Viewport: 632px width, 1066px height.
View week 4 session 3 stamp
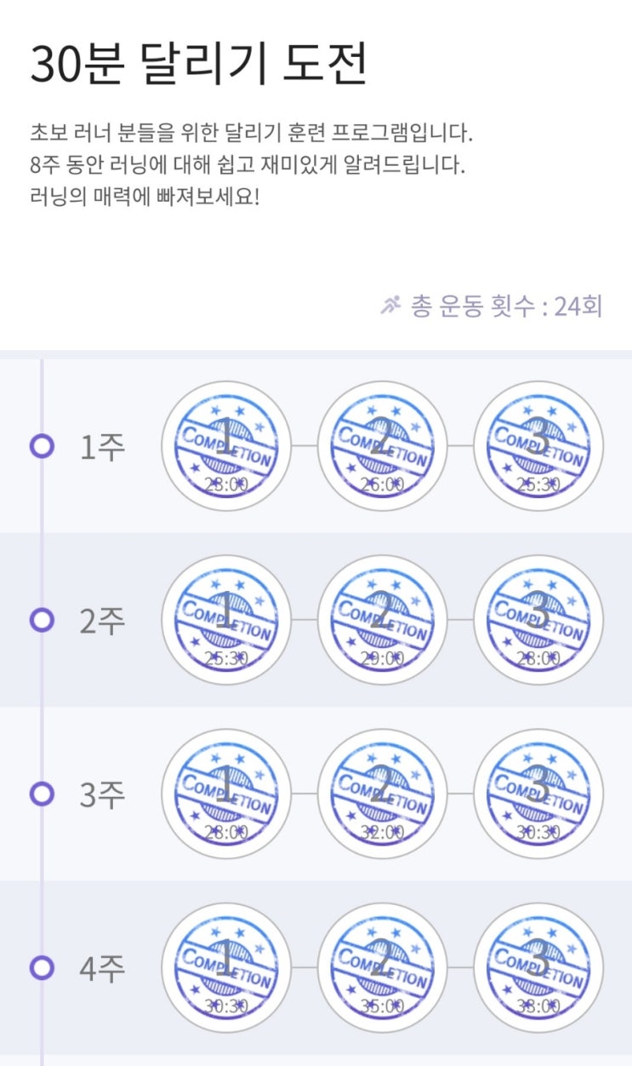point(538,968)
